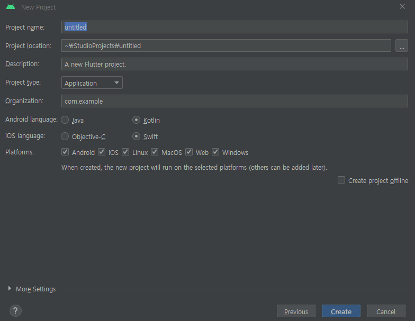This screenshot has height=321, width=415.
Task: Open help with the question mark button
Action: point(15,311)
